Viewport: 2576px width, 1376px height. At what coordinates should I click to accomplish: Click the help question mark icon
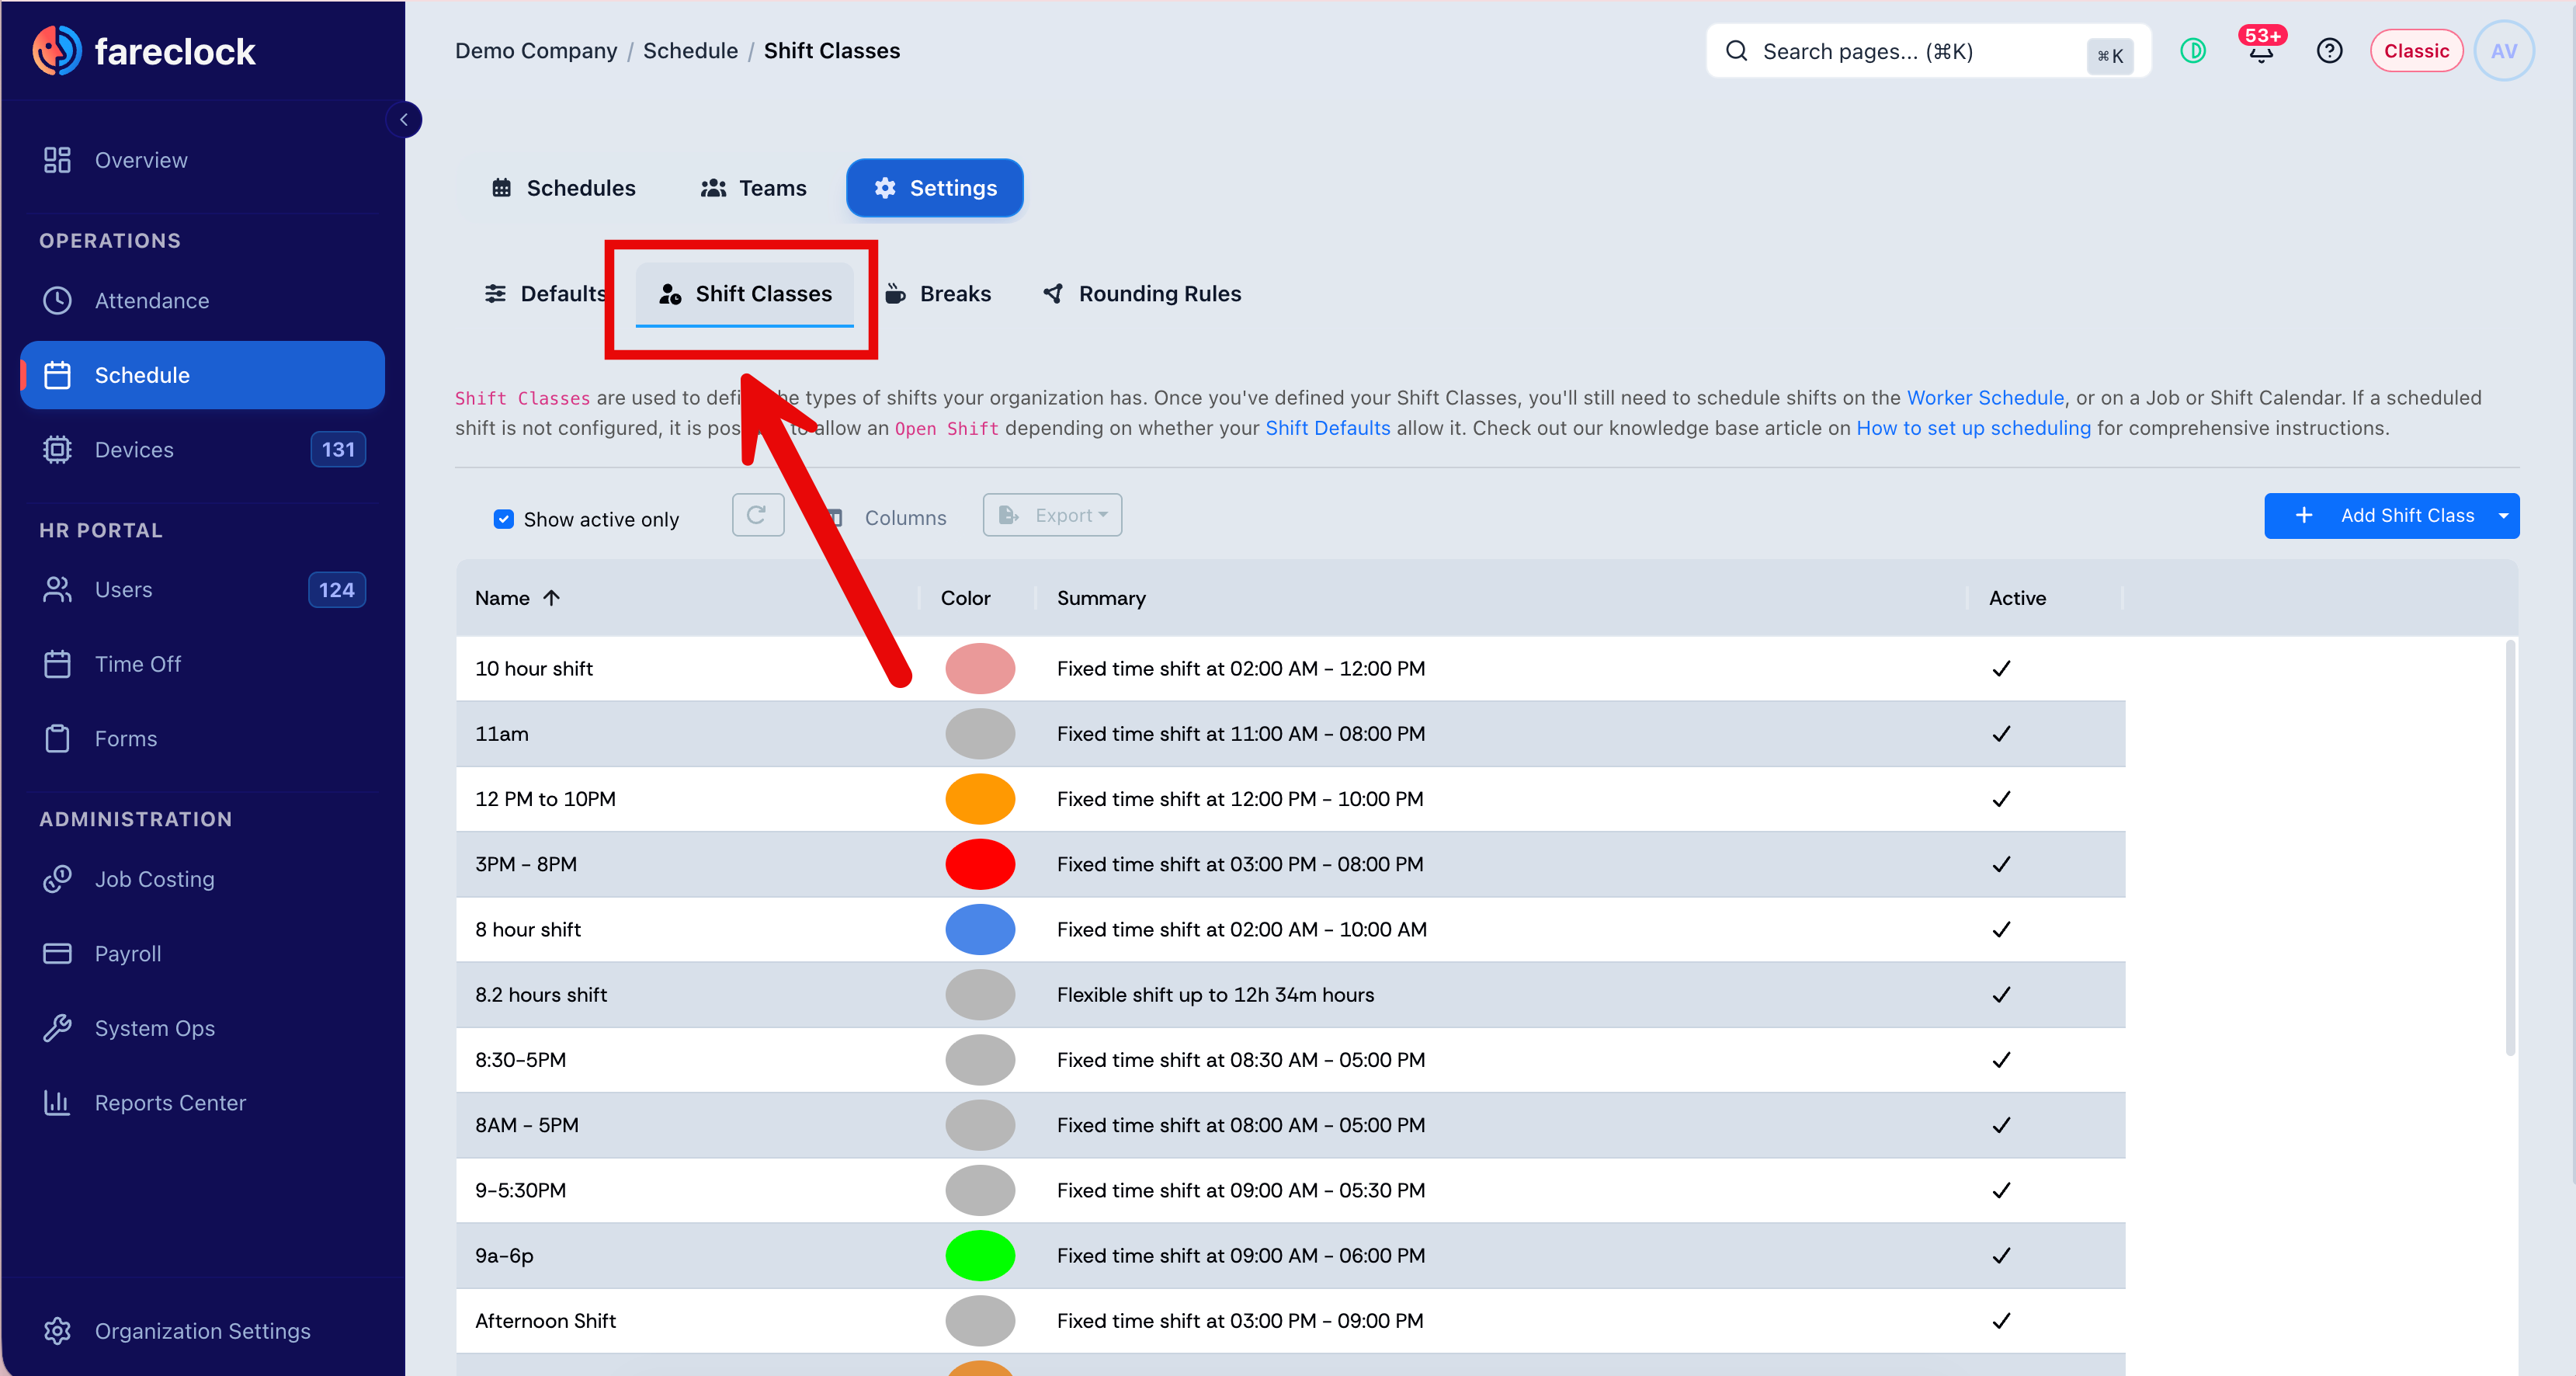pyautogui.click(x=2329, y=51)
